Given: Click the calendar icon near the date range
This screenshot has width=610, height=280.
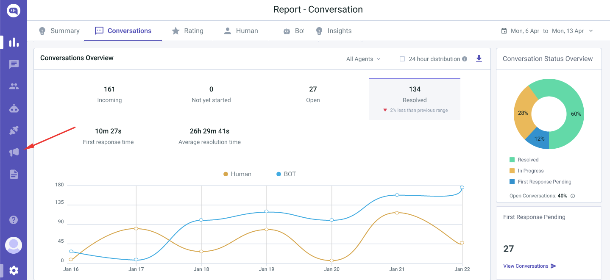Looking at the screenshot, I should (x=504, y=30).
